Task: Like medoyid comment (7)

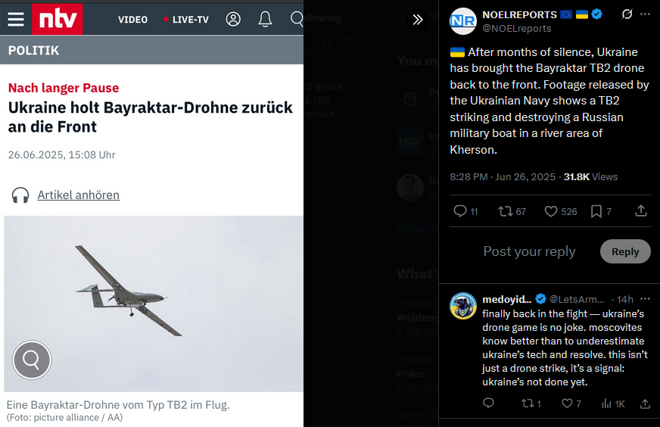Action: click(x=571, y=404)
